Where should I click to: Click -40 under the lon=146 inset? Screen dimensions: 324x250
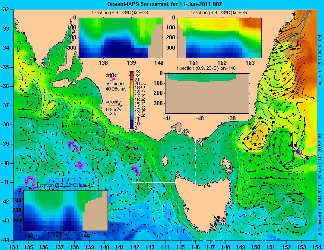(x=200, y=118)
